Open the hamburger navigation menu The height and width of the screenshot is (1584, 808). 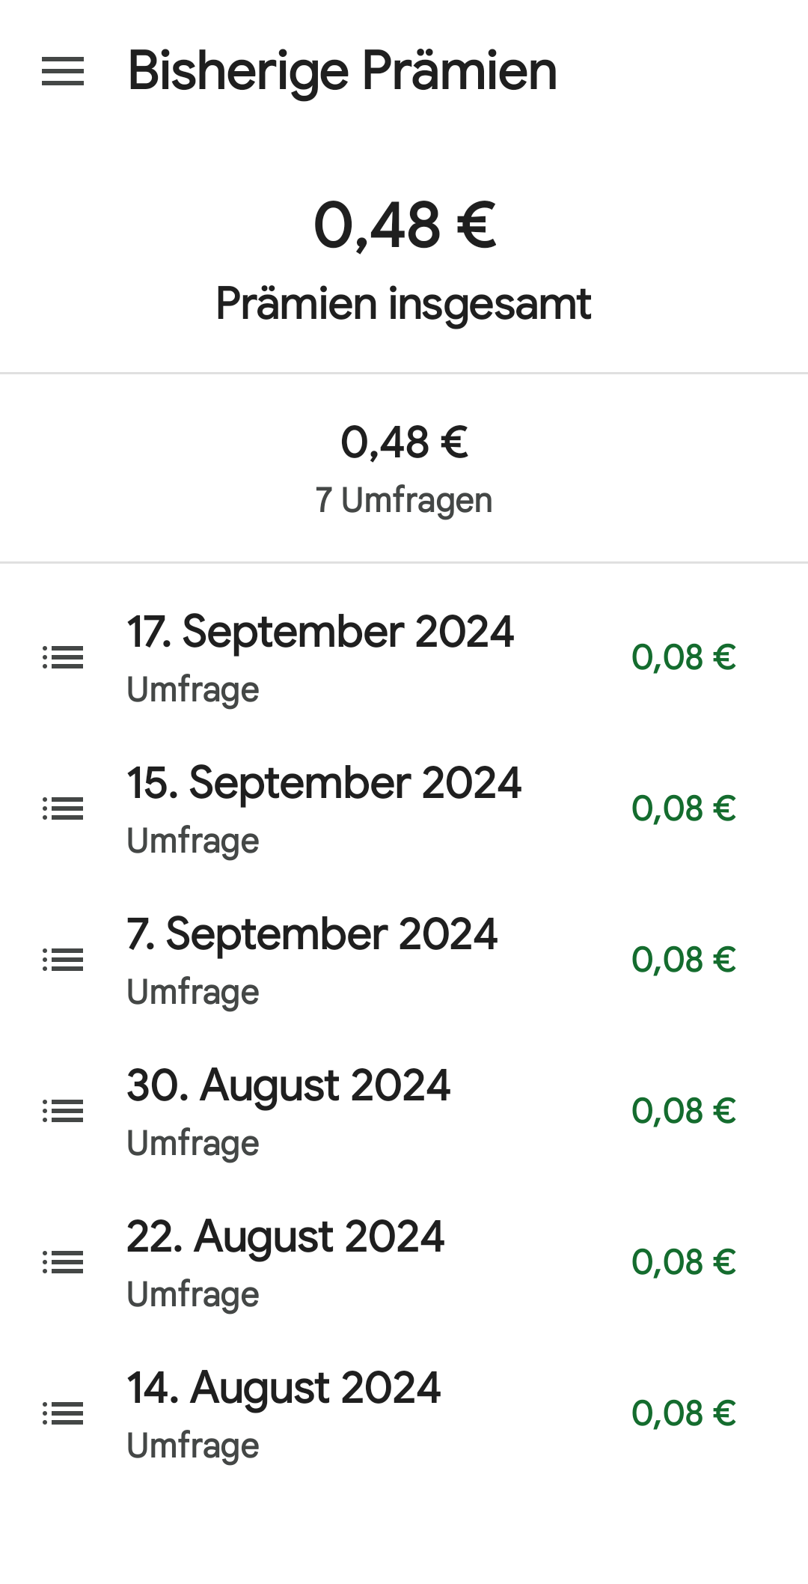click(x=63, y=72)
